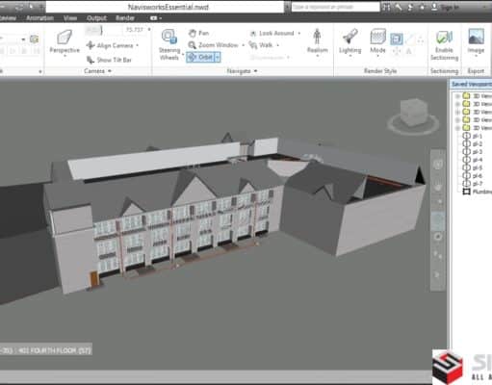This screenshot has width=492, height=385.
Task: Click the Perspective camera icon
Action: pos(65,38)
